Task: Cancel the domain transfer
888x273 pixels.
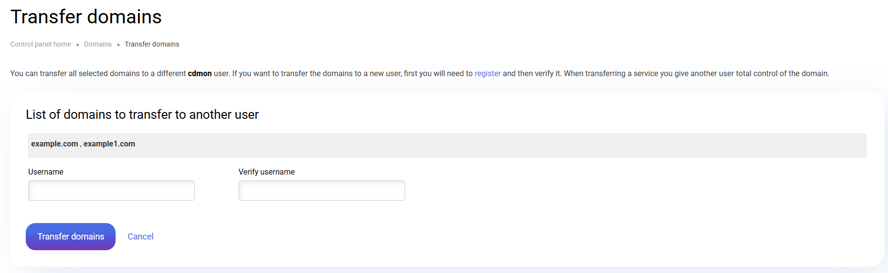Action: (x=140, y=237)
